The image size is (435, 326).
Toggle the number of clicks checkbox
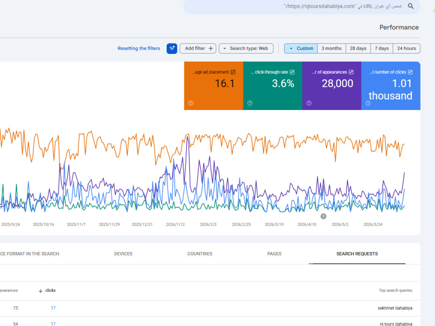(x=410, y=72)
